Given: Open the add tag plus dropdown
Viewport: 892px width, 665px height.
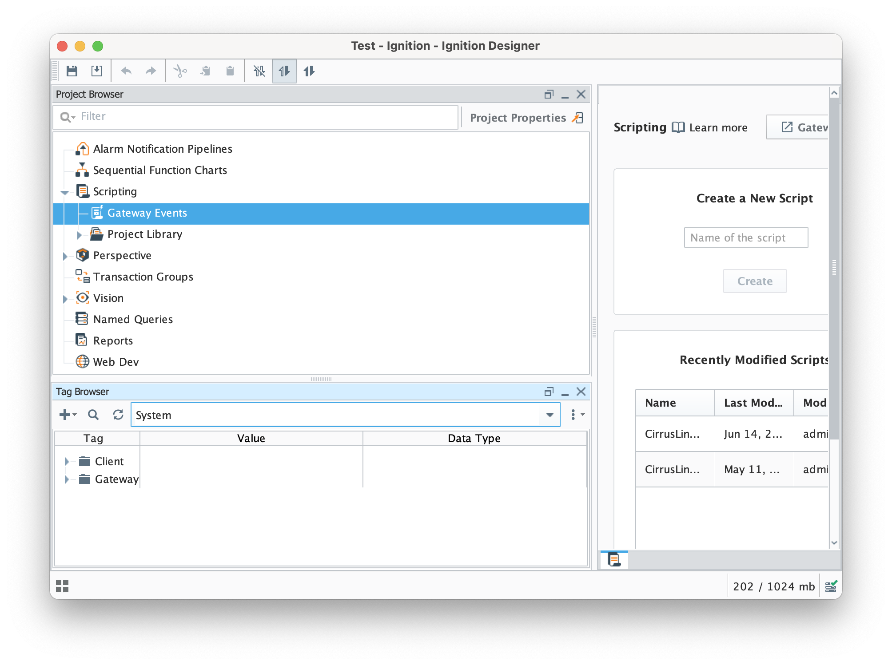Looking at the screenshot, I should (x=68, y=415).
